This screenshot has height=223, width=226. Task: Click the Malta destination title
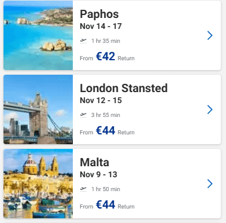coord(94,162)
